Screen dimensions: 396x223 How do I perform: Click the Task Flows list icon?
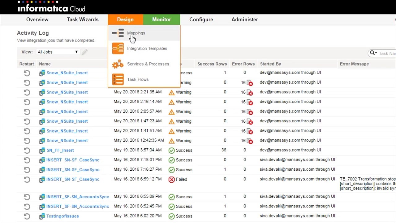118,80
